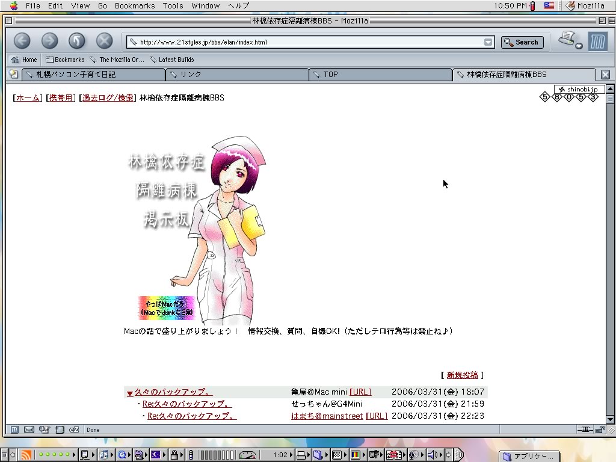Reload the current page
616x462 pixels.
click(77, 41)
